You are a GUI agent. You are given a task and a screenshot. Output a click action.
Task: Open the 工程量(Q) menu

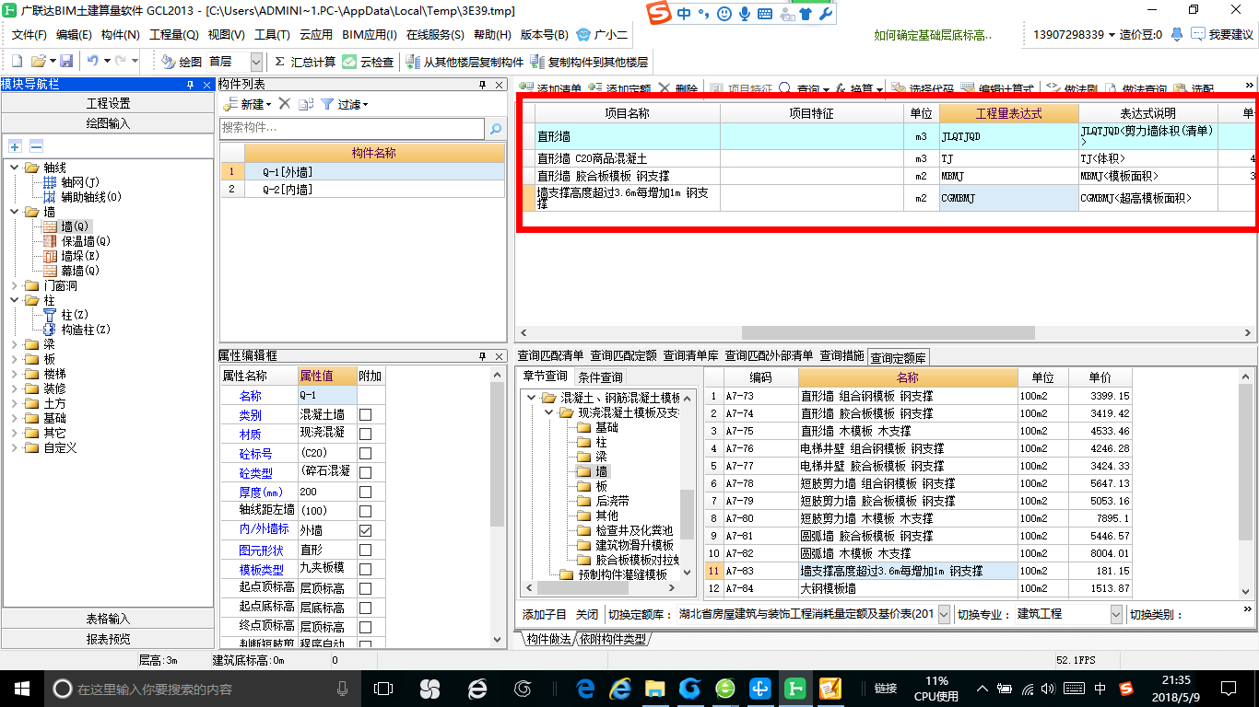[x=174, y=35]
